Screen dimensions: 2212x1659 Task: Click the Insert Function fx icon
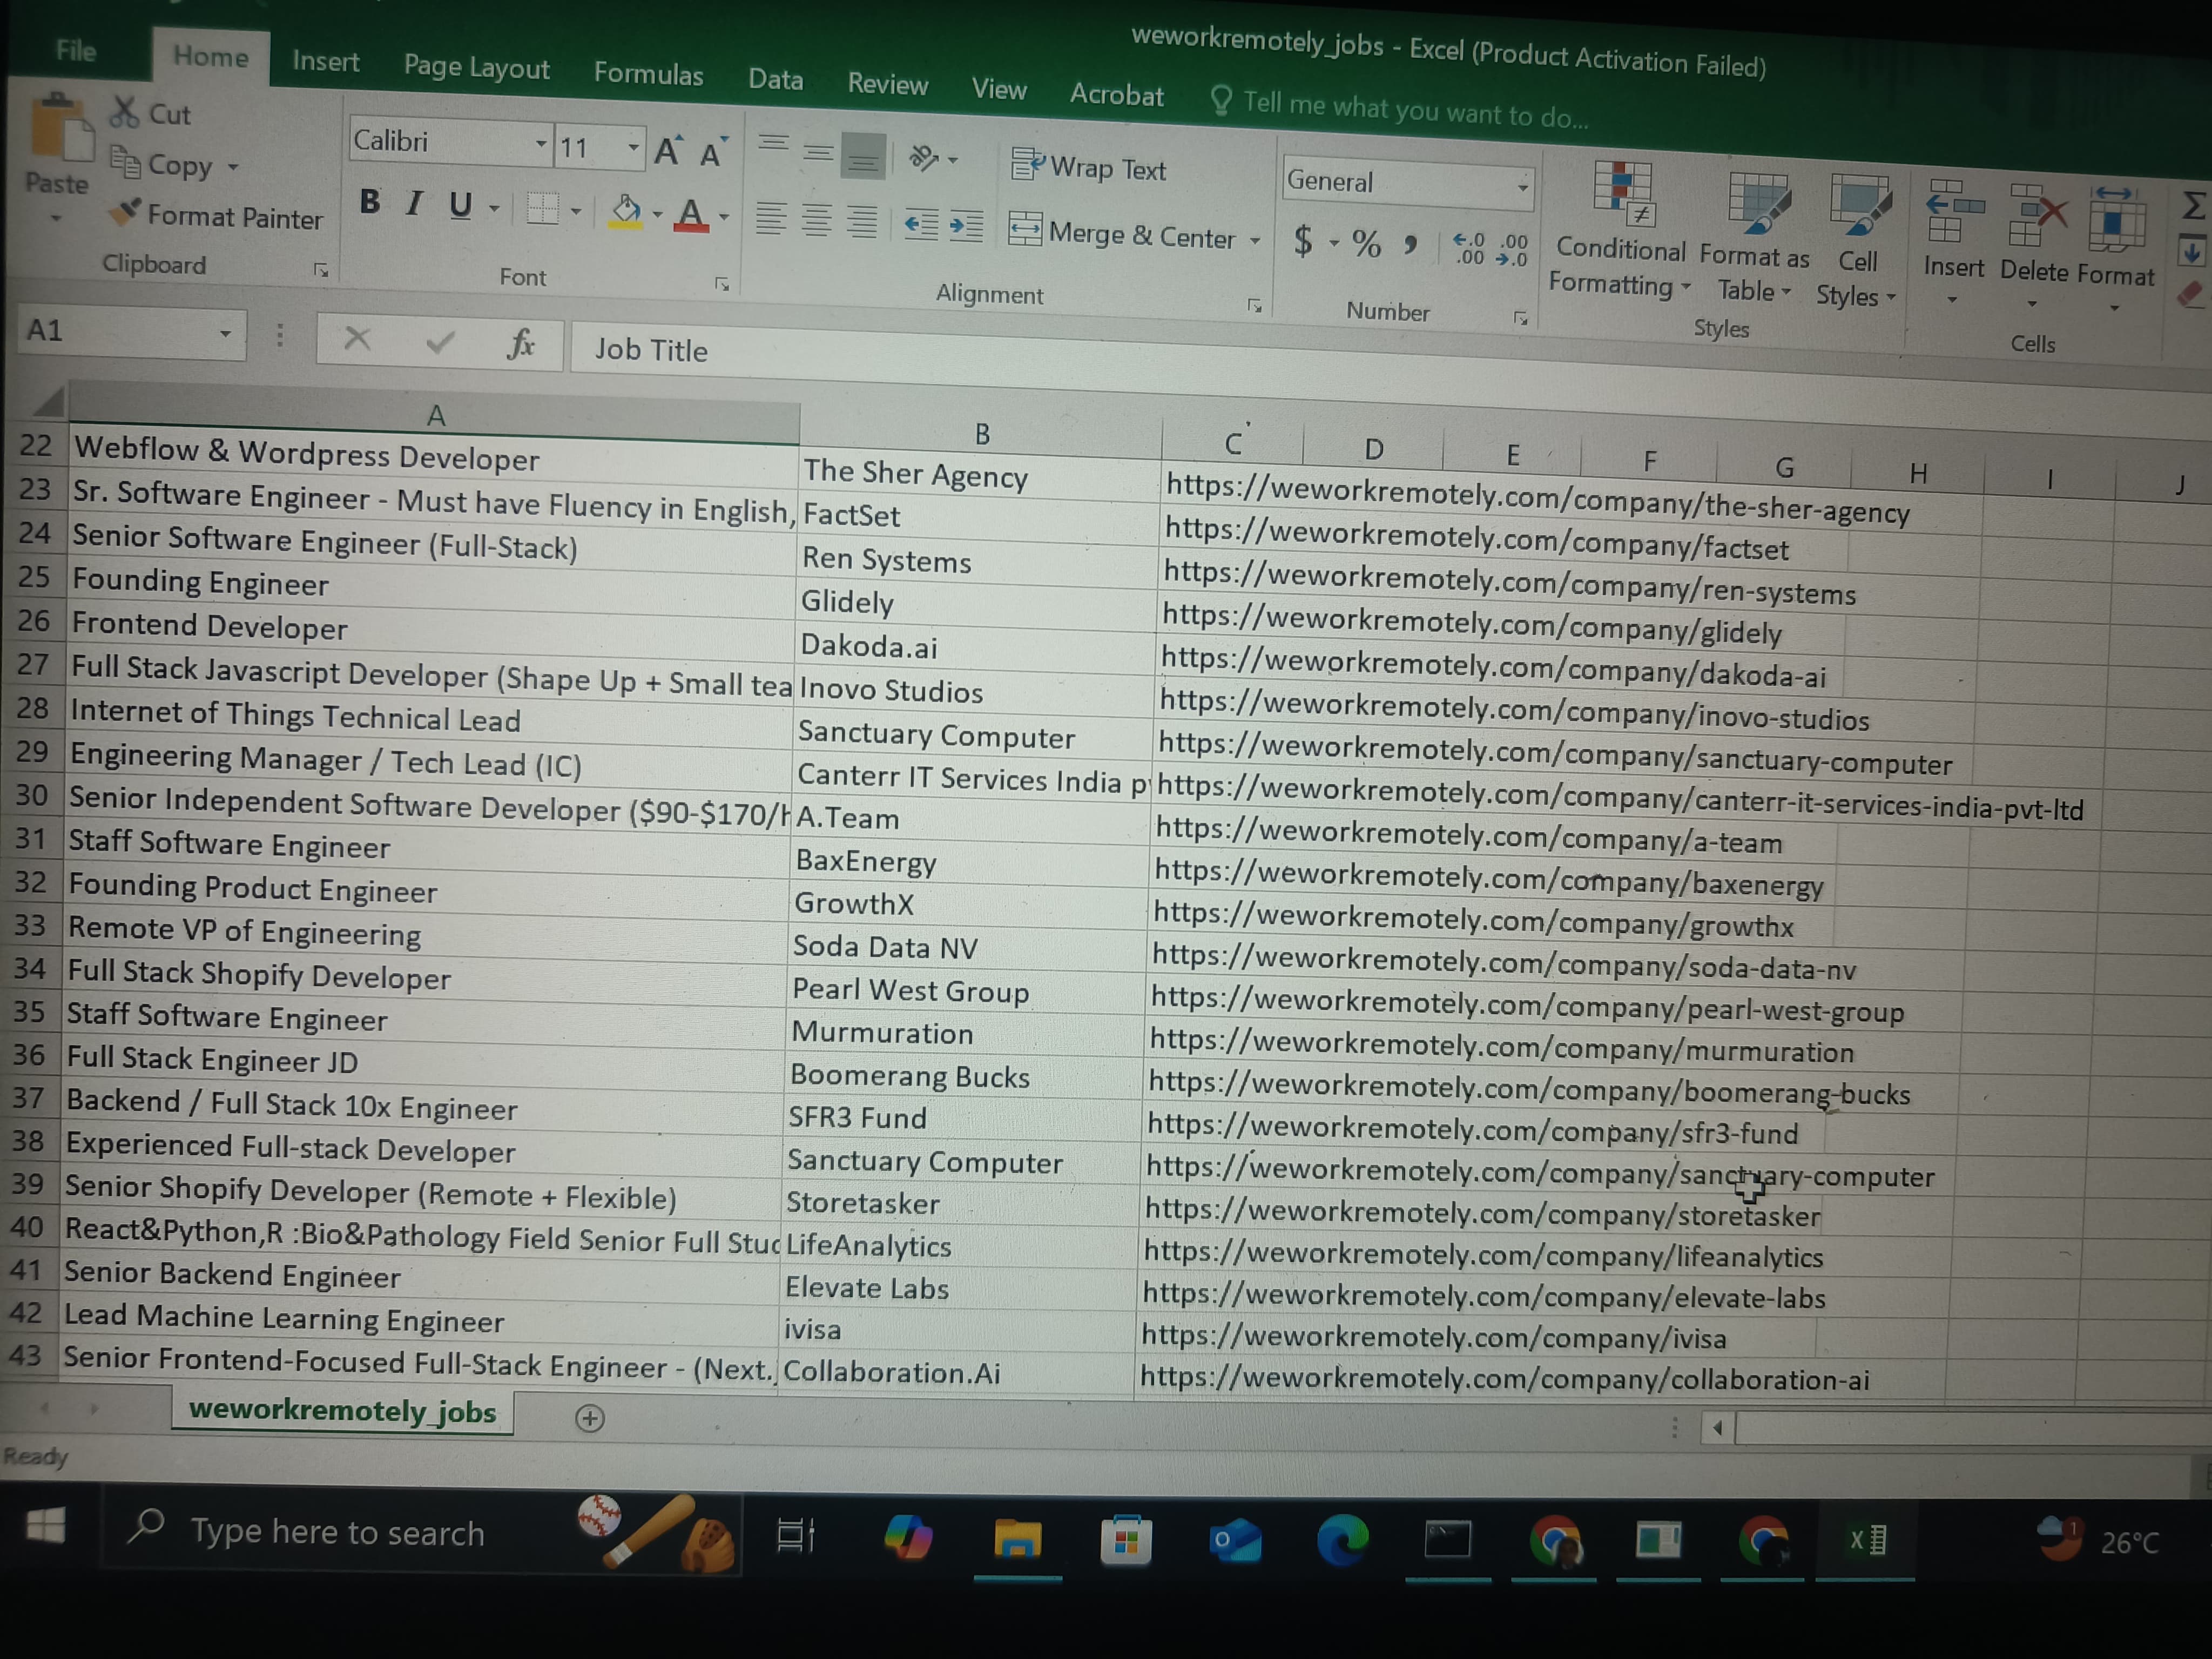pyautogui.click(x=520, y=344)
